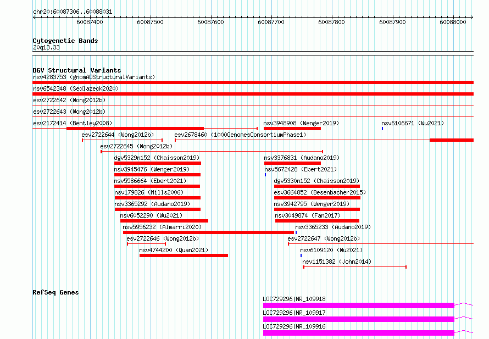Click the small blue nsv6106671 marker
This screenshot has height=339, width=489.
[x=382, y=129]
